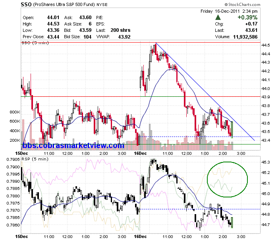Click the Friday 16-Dec-2011 2:34 pm timestamp
278x240 pixels.
pyautogui.click(x=229, y=11)
